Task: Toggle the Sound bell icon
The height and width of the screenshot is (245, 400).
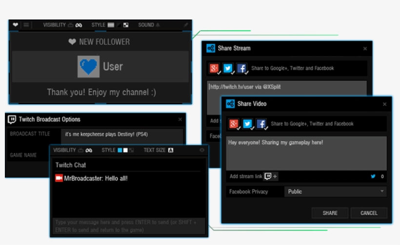Action: pyautogui.click(x=158, y=25)
